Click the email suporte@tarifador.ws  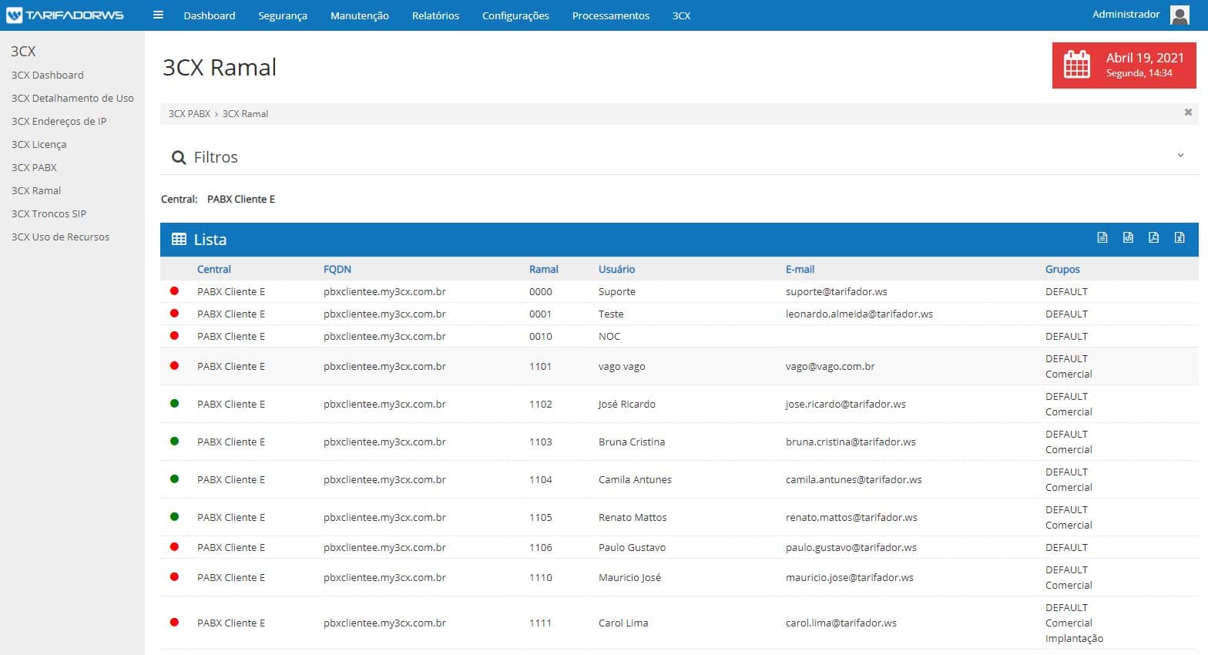[837, 291]
